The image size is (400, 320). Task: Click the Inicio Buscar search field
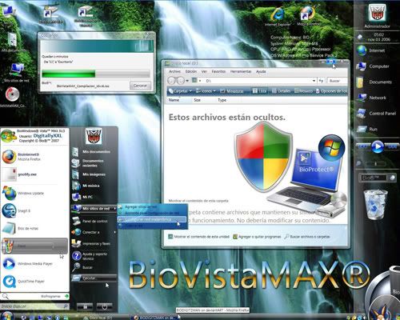pyautogui.click(x=34, y=306)
